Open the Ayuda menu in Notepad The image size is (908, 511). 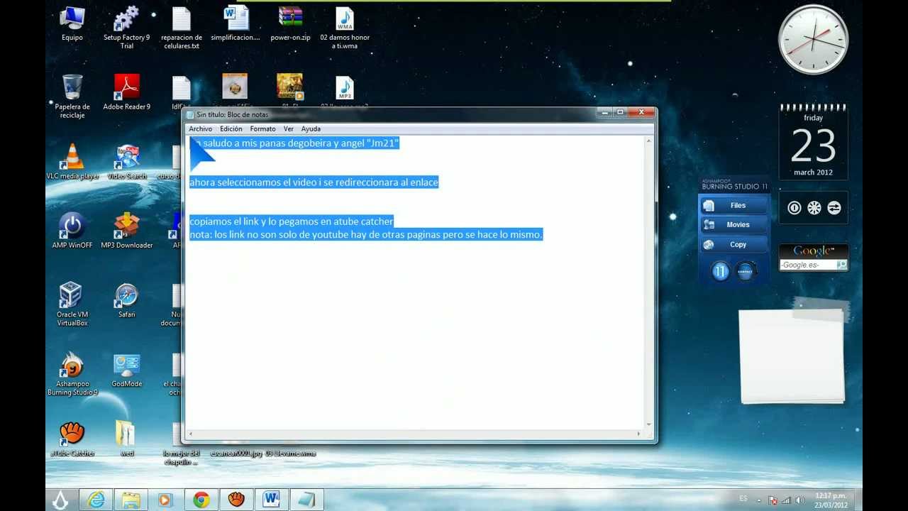[x=311, y=128]
